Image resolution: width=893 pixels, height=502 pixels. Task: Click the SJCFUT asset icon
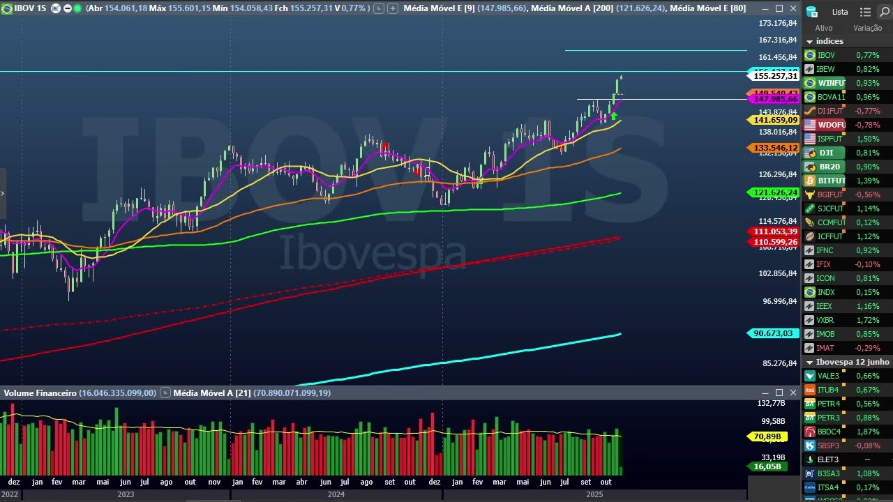tap(810, 208)
